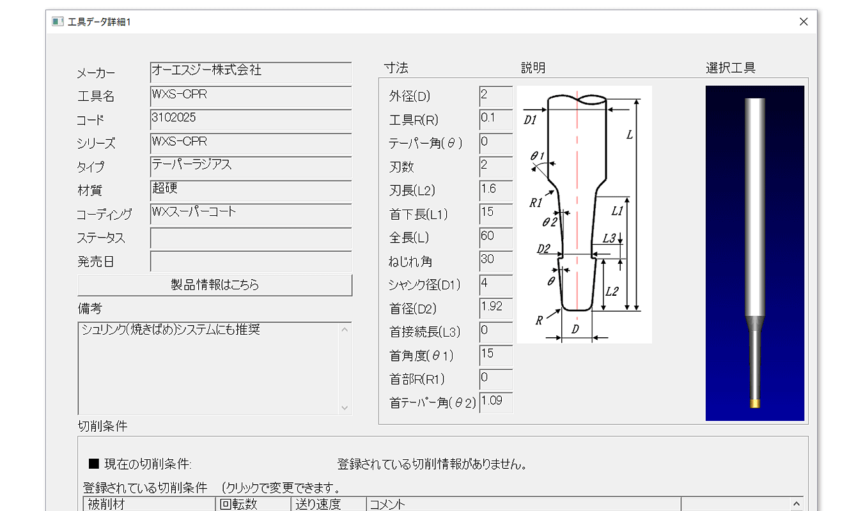
Task: Click the 製品情報はこちら button
Action: tap(215, 285)
